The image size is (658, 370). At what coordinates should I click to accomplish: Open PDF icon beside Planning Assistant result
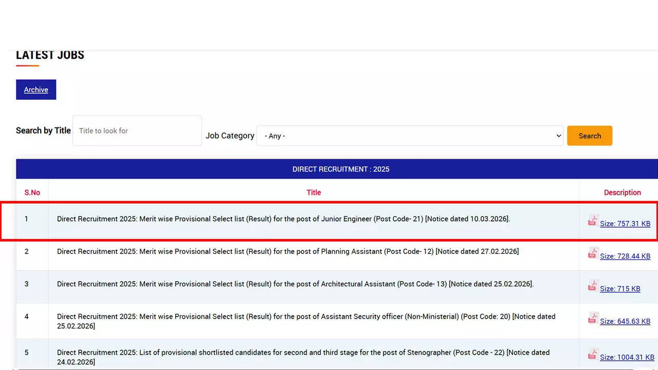(593, 253)
